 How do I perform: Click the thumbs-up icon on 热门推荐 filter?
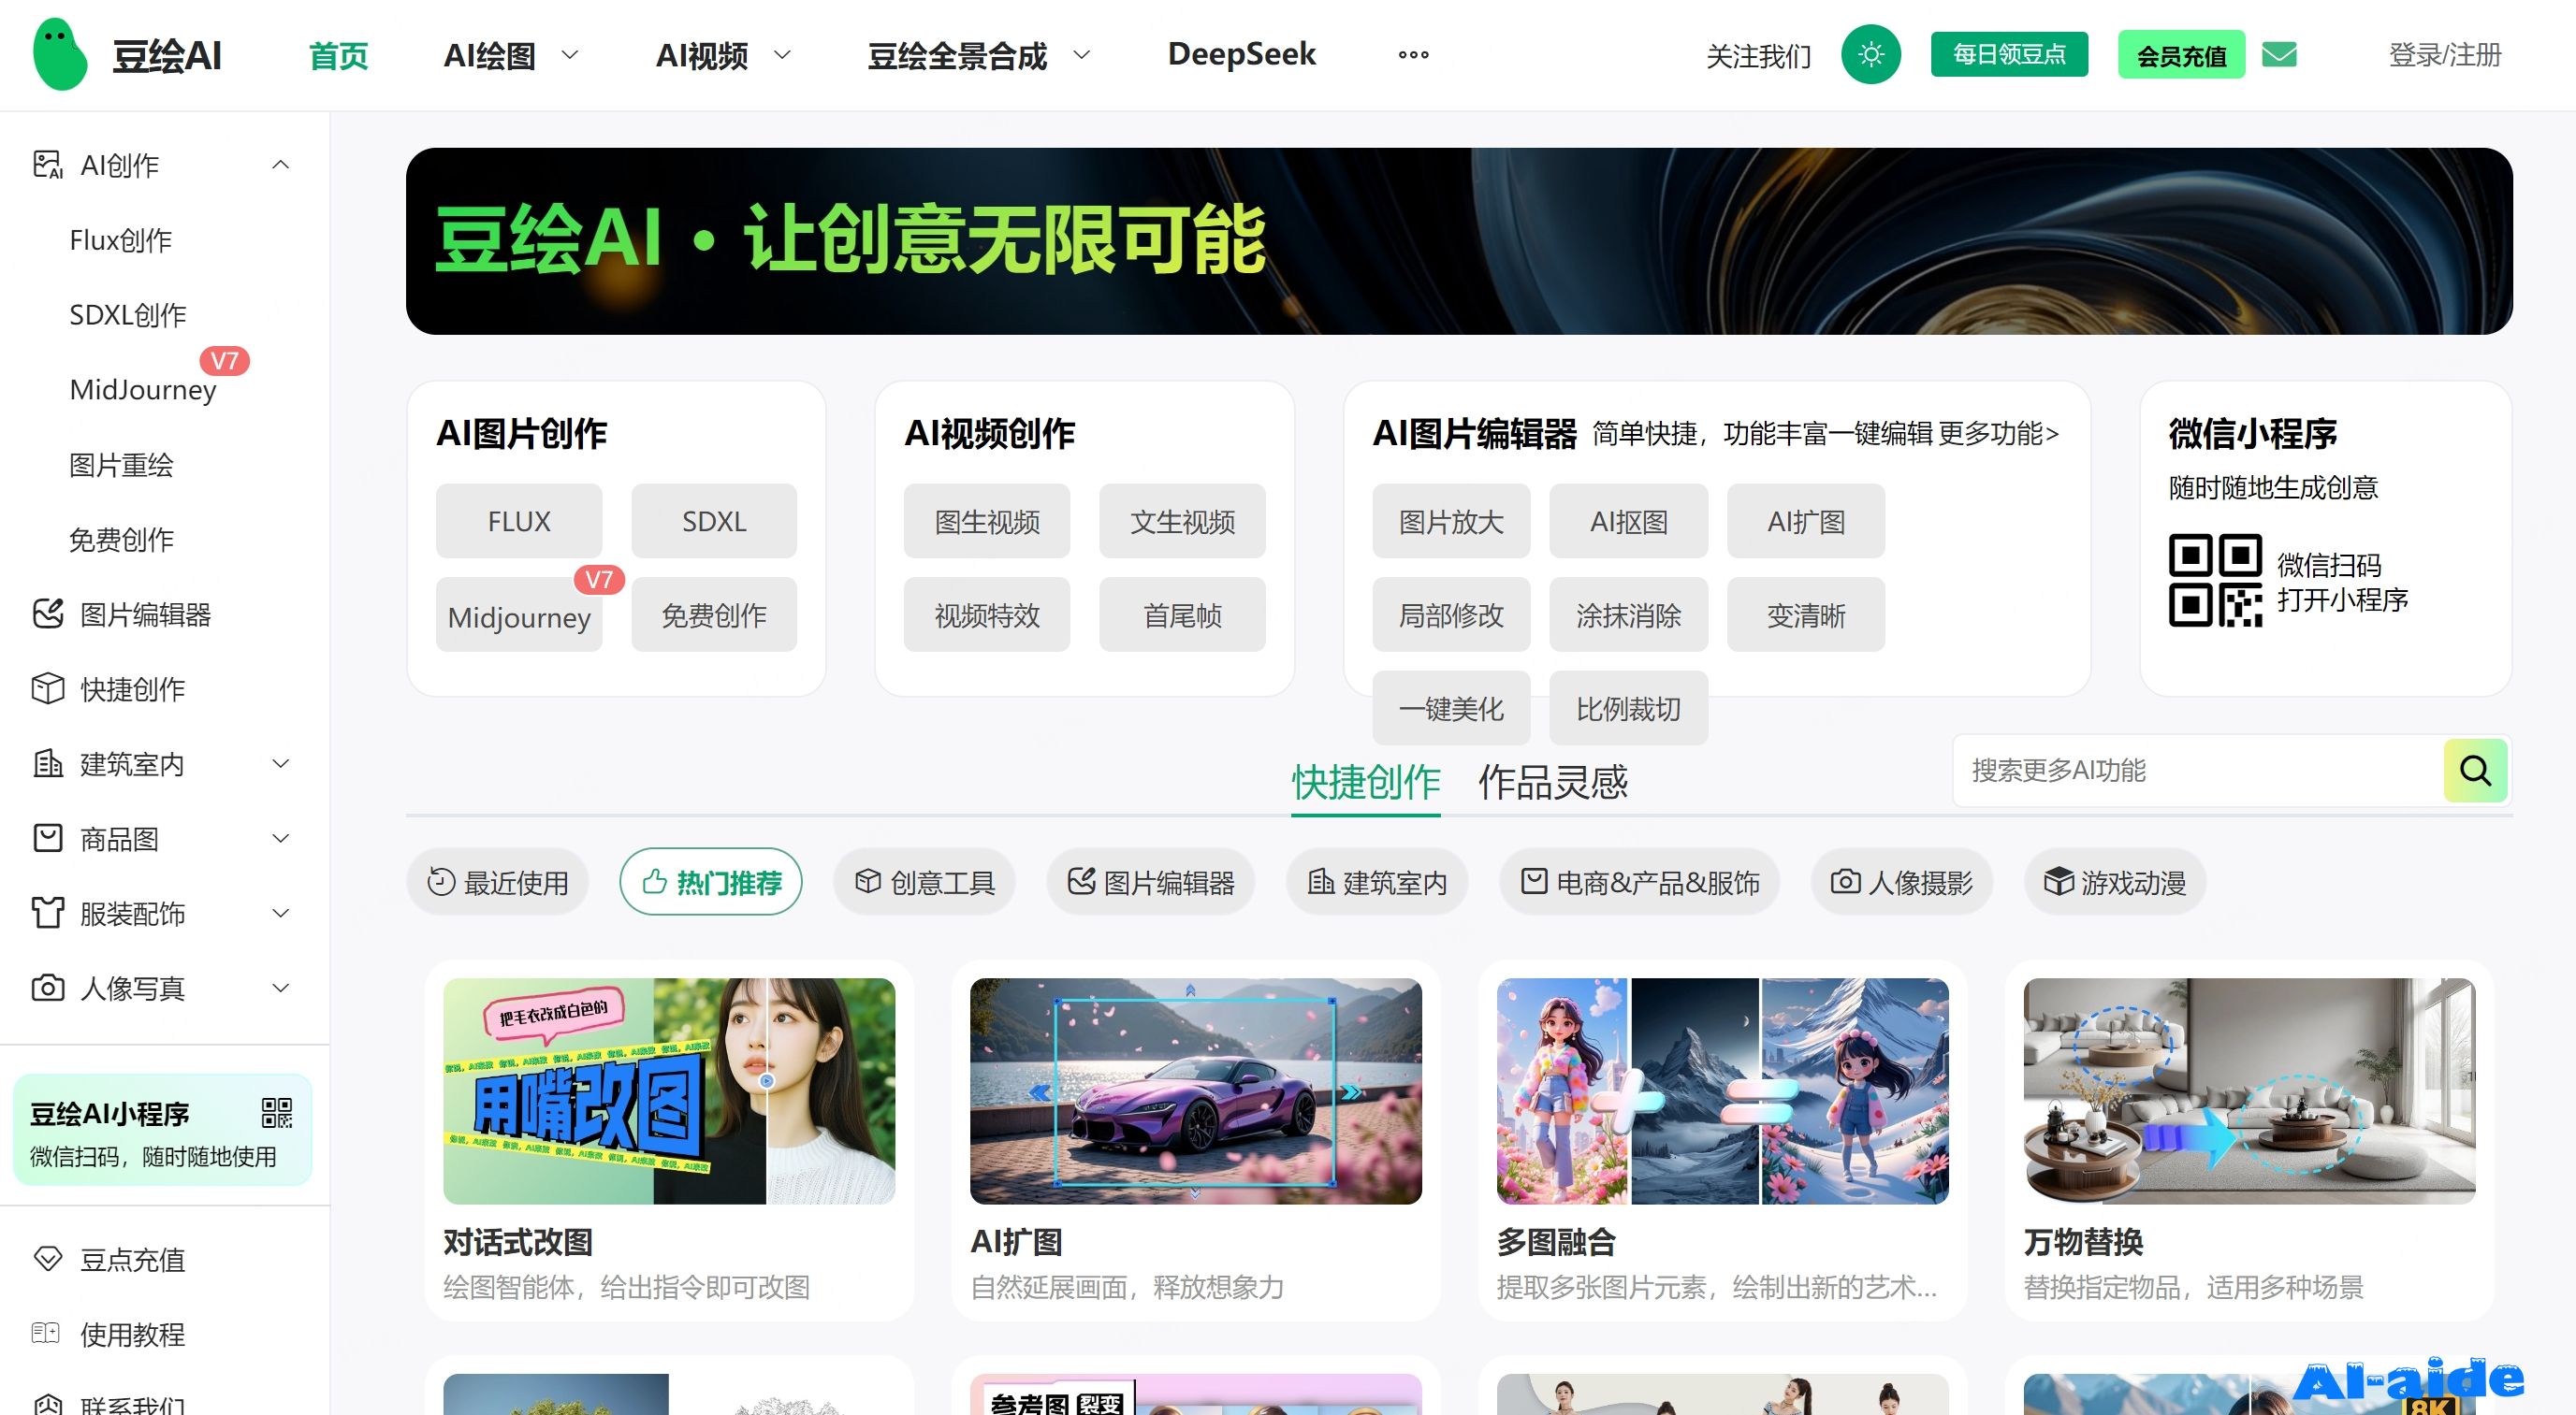click(655, 882)
